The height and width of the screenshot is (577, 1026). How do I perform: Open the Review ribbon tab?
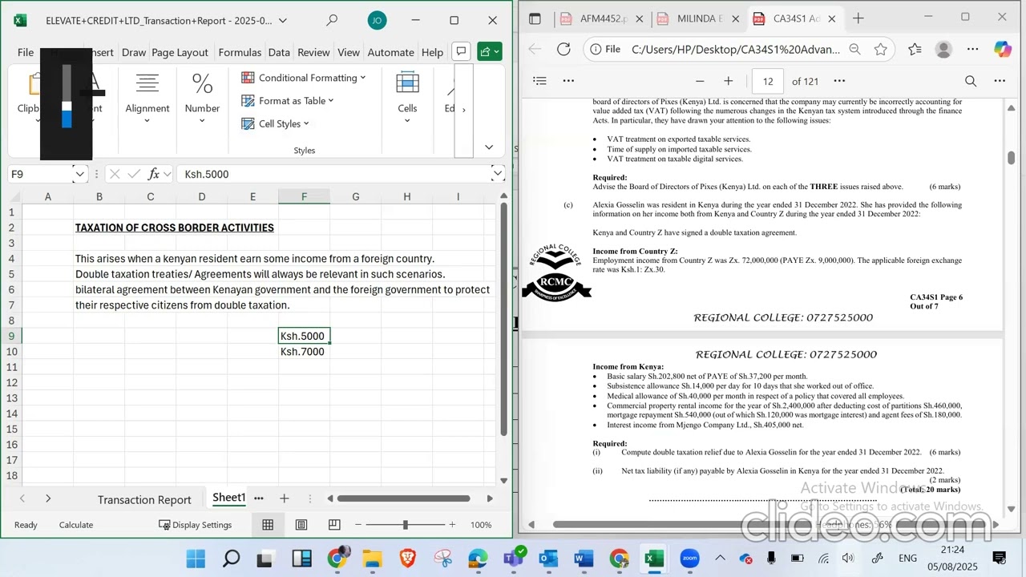[313, 52]
